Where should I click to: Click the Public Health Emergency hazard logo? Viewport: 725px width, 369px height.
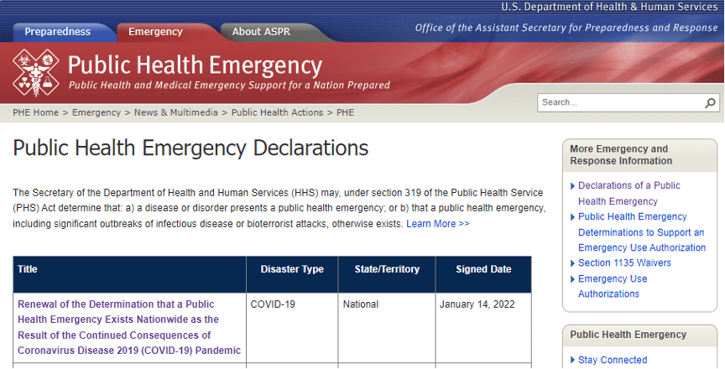(x=36, y=72)
